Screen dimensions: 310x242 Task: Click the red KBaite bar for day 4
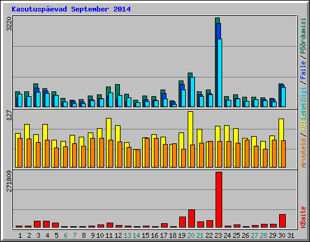[x=46, y=224]
